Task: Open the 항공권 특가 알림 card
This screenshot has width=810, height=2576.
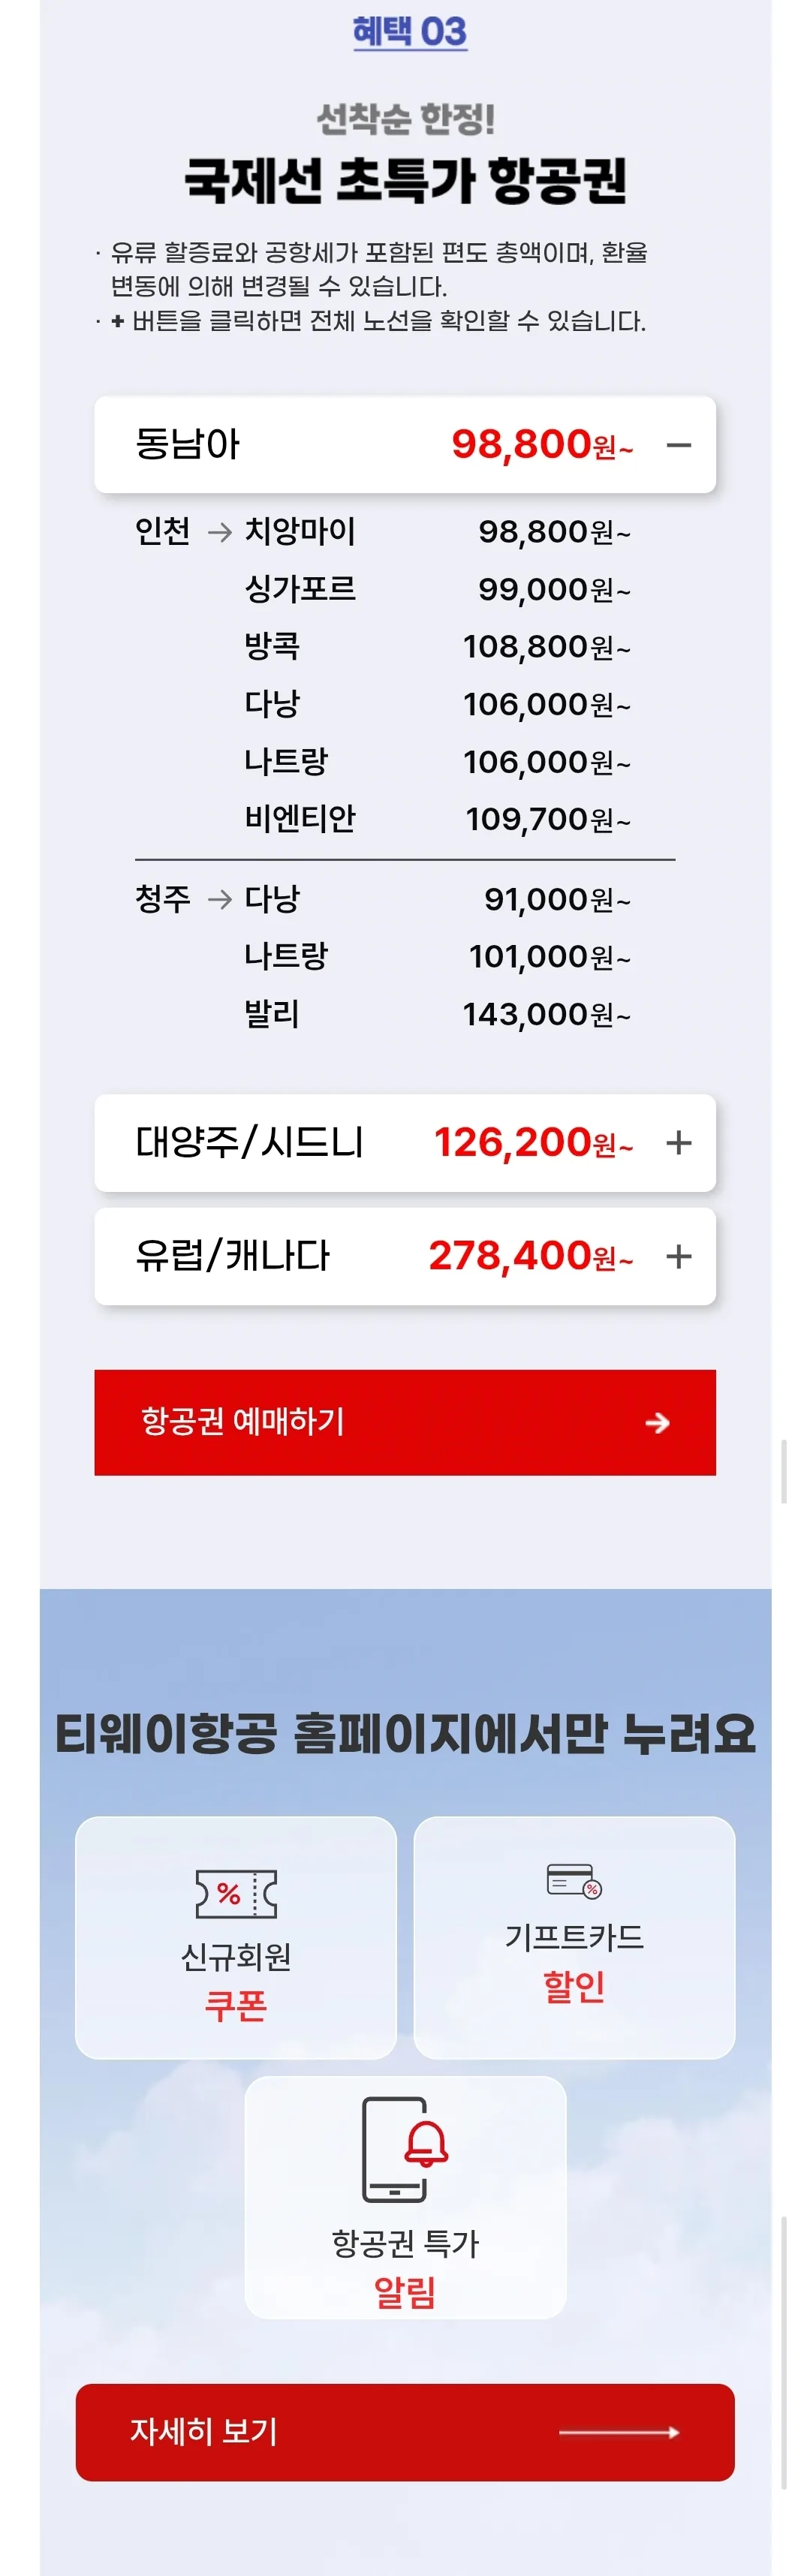Action: (405, 2198)
